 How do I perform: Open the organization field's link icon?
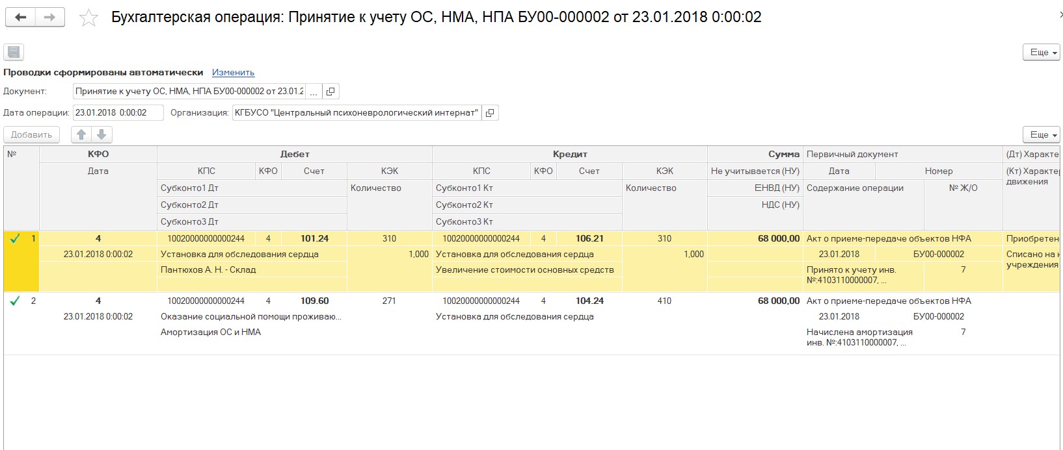490,113
